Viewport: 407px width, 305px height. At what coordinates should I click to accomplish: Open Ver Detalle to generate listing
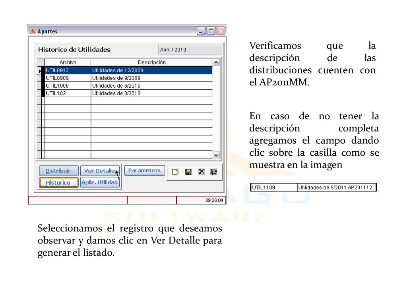pos(100,171)
